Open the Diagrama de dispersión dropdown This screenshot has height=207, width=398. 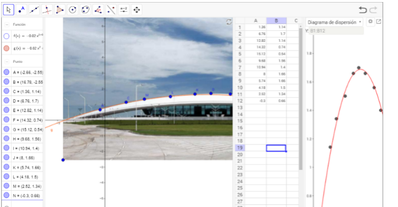click(x=334, y=22)
